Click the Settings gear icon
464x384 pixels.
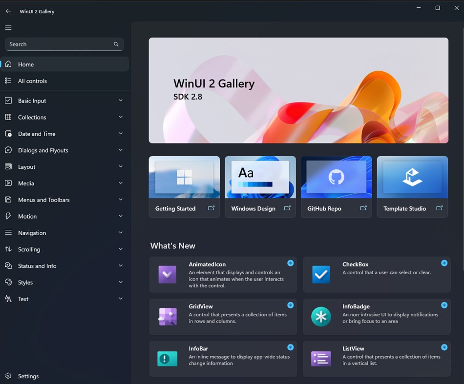coord(8,376)
